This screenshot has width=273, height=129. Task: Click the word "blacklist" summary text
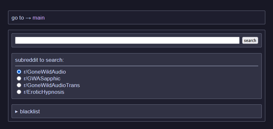[x=30, y=111]
